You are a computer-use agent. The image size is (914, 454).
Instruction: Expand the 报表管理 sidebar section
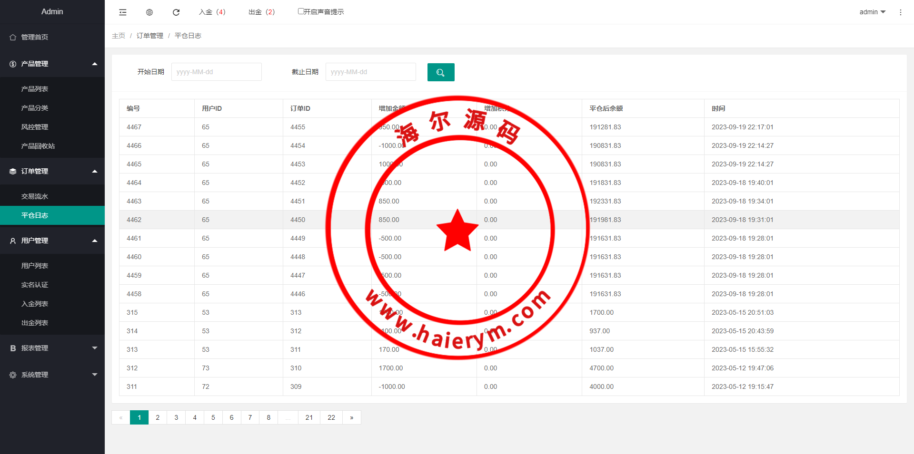click(x=95, y=348)
